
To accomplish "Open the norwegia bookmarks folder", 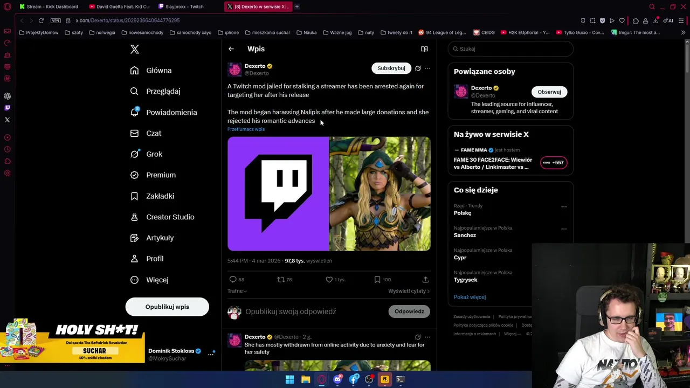I will click(102, 32).
